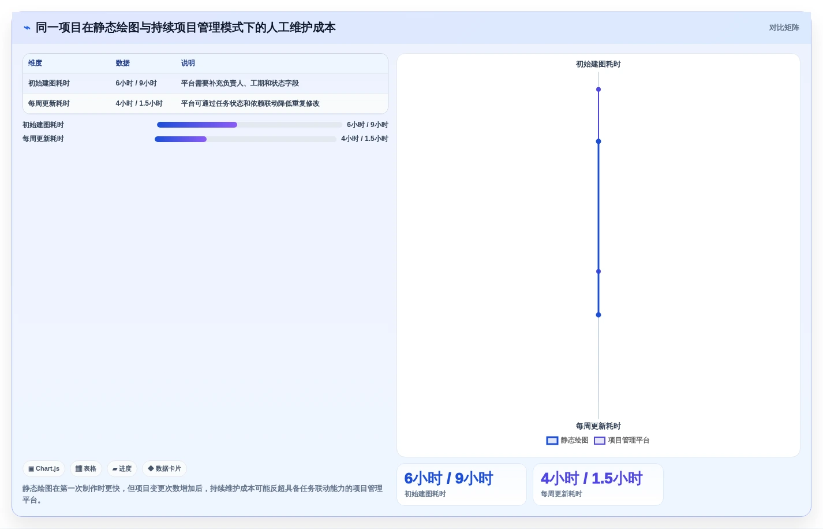The height and width of the screenshot is (529, 823).
Task: Click the page title about 人工维护成本
Action: [x=186, y=28]
